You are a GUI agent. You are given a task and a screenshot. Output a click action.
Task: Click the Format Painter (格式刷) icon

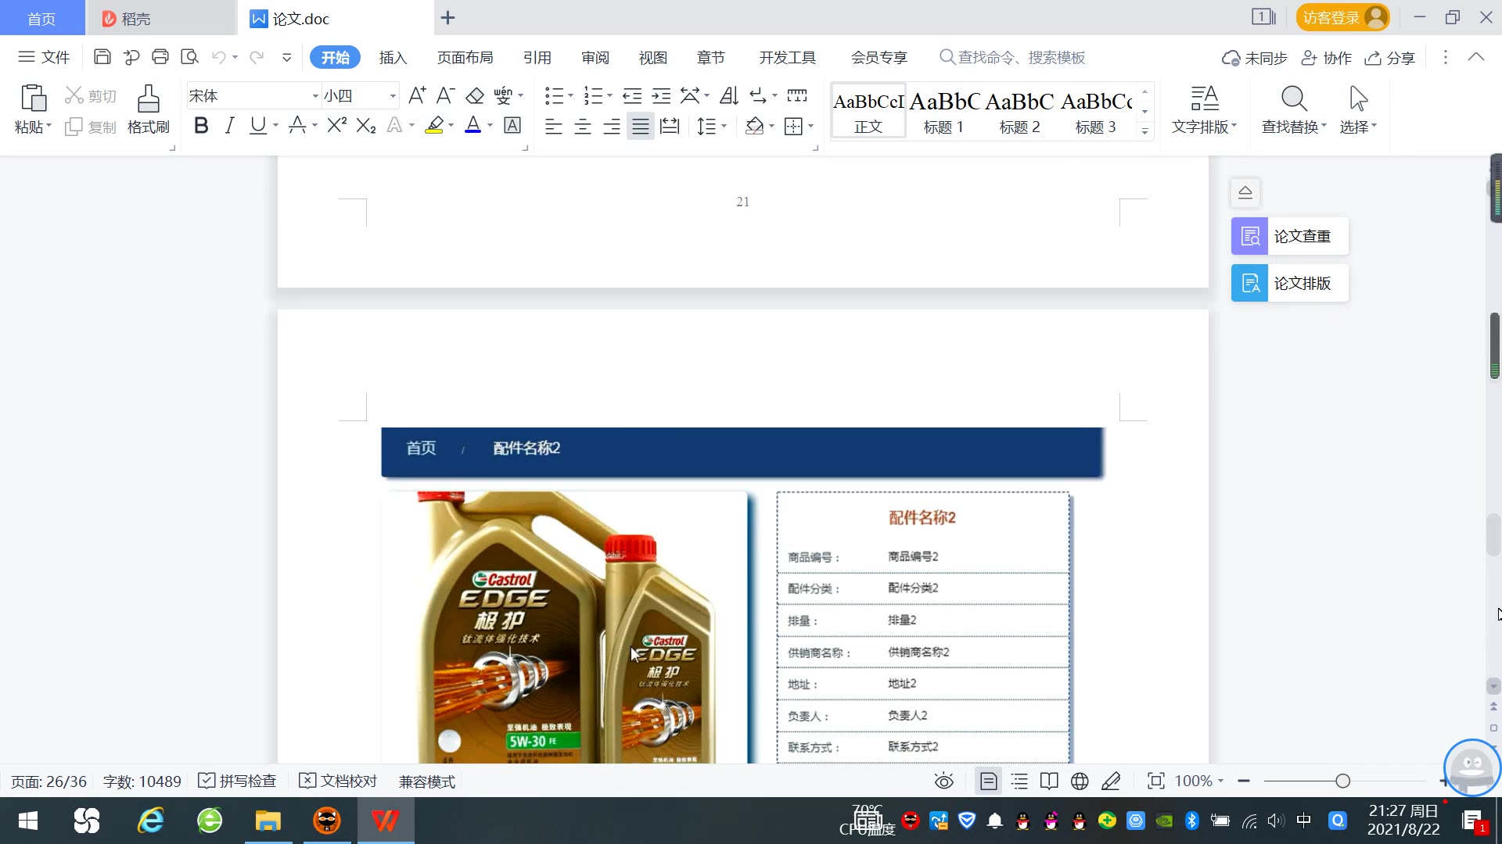[x=148, y=100]
